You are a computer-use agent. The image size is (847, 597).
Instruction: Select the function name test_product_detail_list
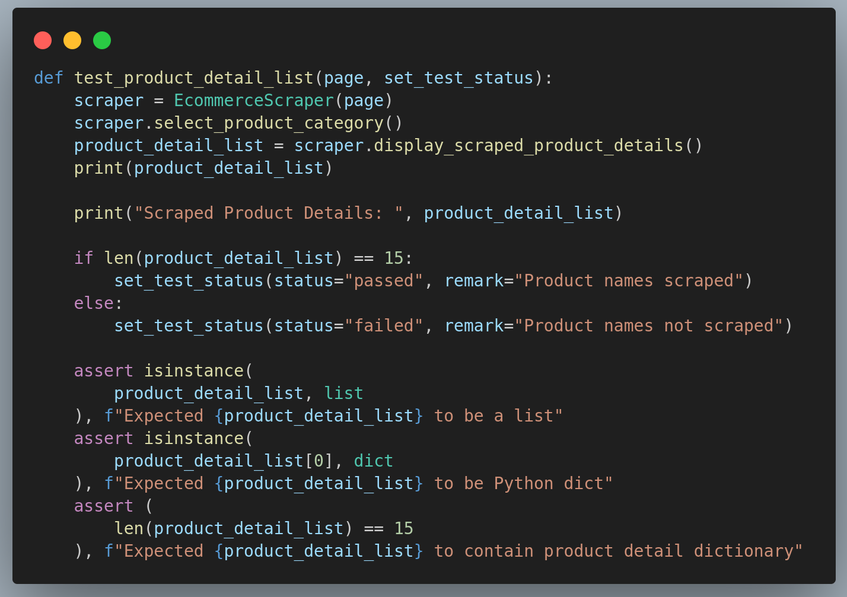click(193, 78)
